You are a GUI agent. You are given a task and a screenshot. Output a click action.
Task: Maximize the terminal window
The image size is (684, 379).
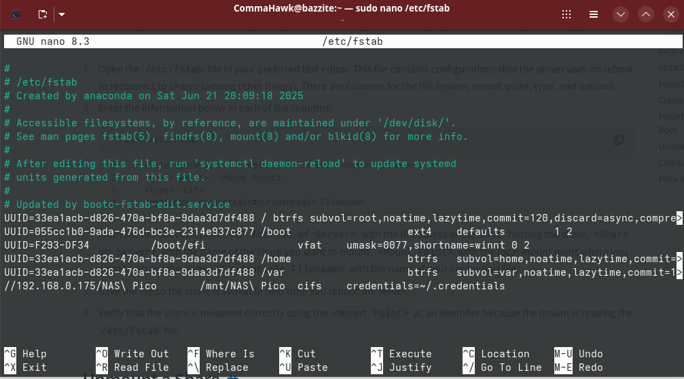645,14
